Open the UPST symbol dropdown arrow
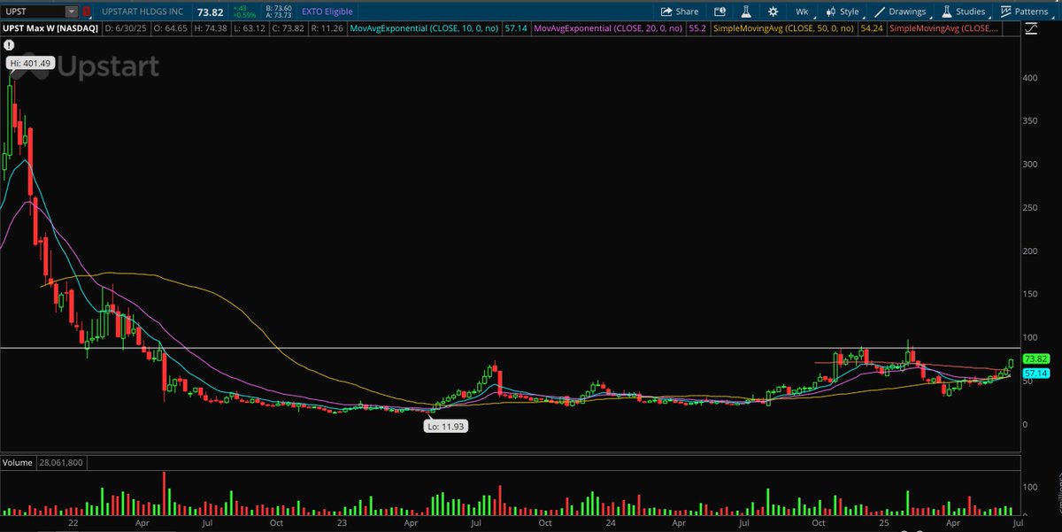The width and height of the screenshot is (1062, 532). (70, 12)
